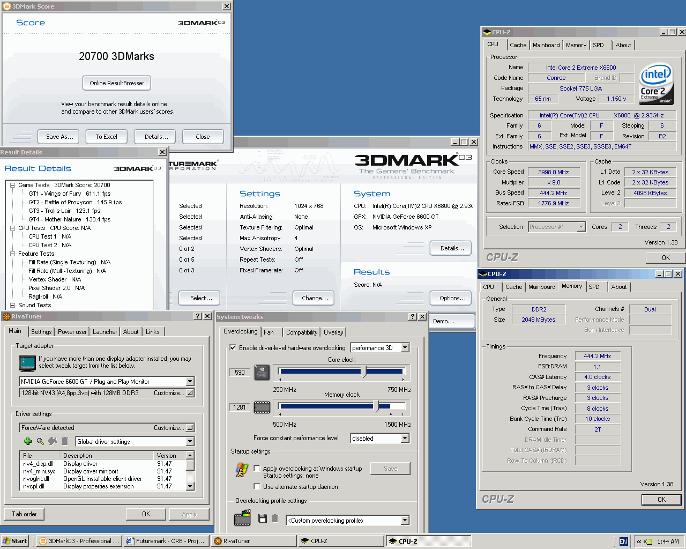Click Customize triangle for NV43 adapter row
The height and width of the screenshot is (549, 686).
[x=189, y=393]
